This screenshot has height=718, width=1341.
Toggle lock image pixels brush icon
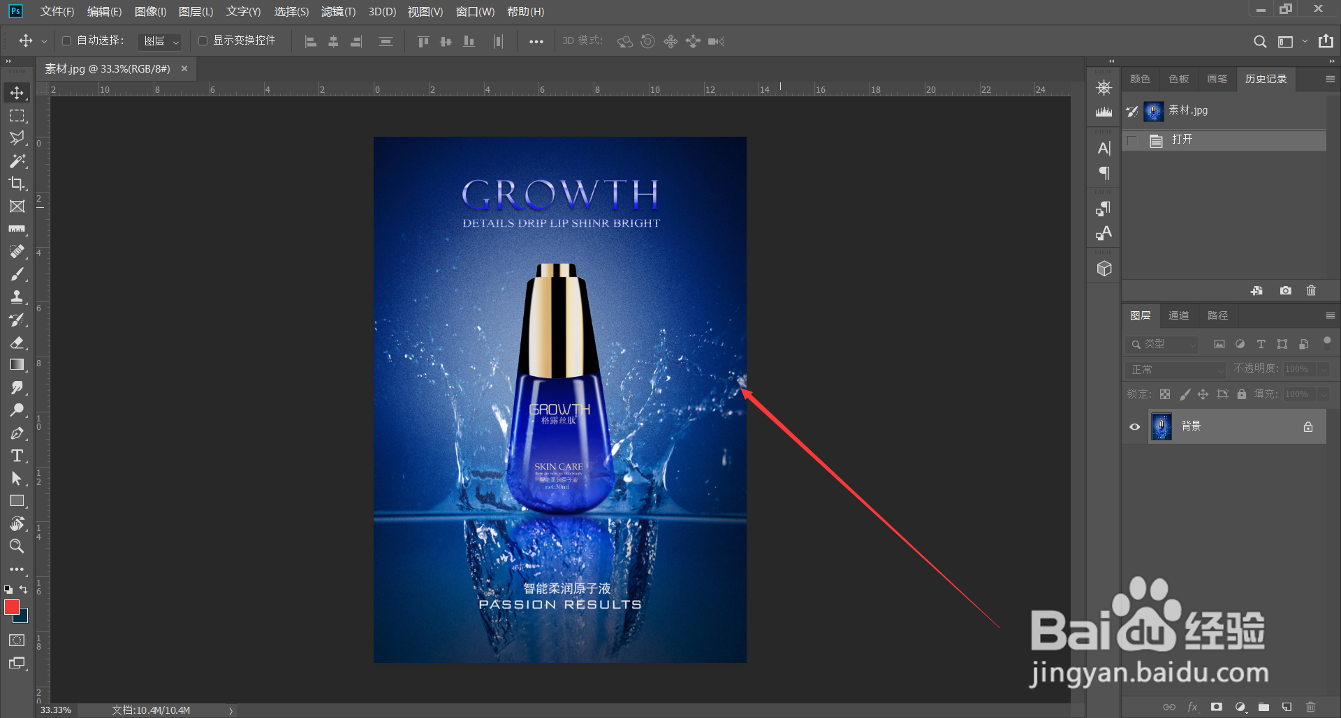(1185, 394)
